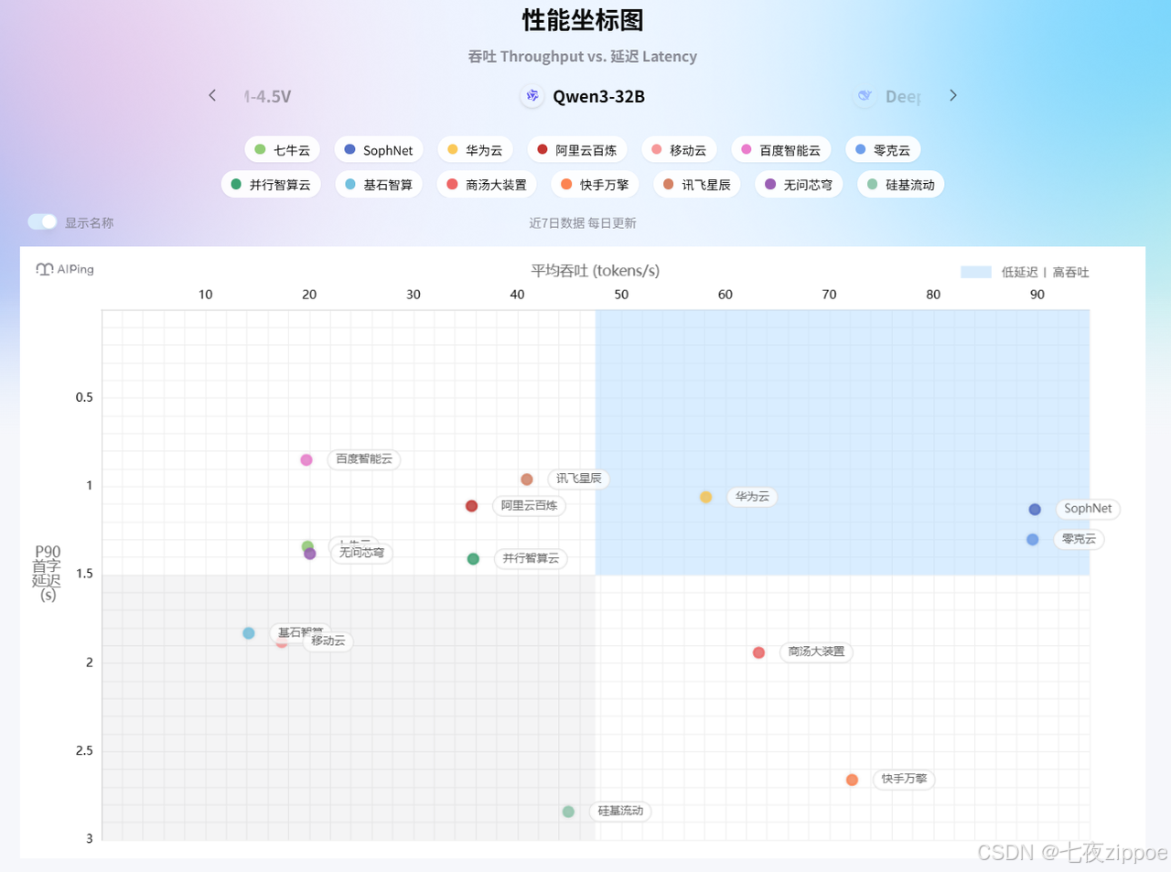
Task: Toggle SophNet legend chip
Action: coord(379,150)
